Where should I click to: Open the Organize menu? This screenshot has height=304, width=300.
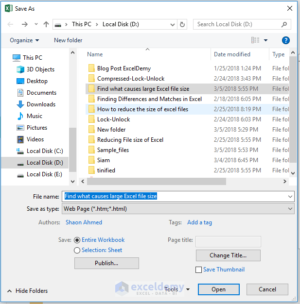click(x=24, y=40)
